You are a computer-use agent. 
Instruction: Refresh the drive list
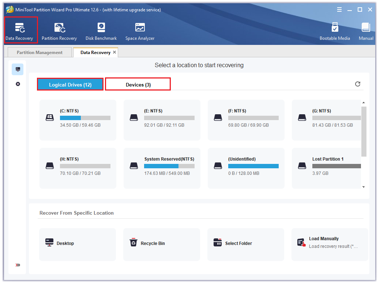(x=358, y=84)
